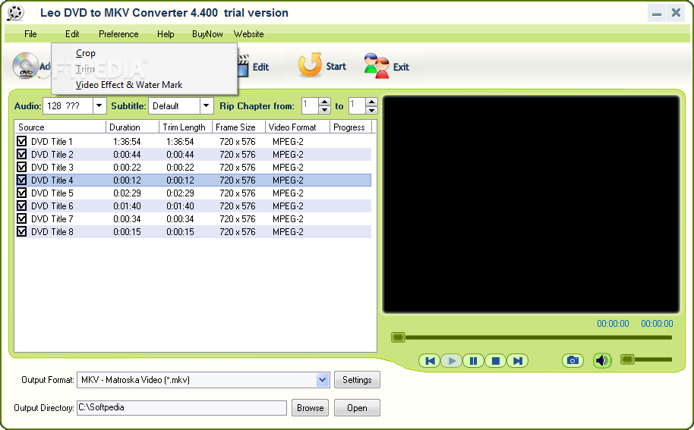Click the Exit people icon
Image resolution: width=694 pixels, height=430 pixels.
click(376, 66)
